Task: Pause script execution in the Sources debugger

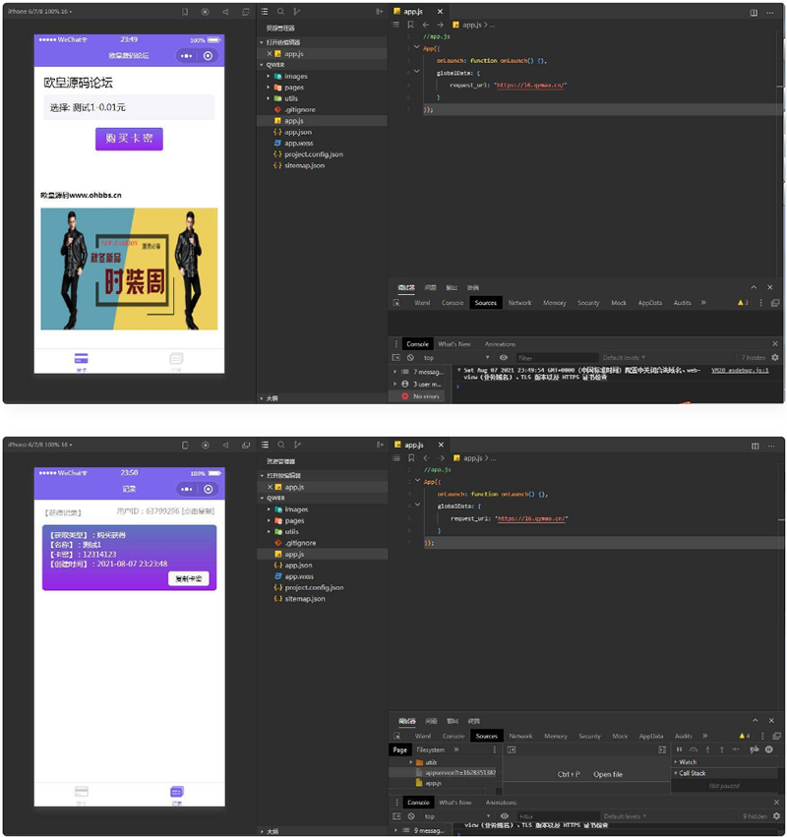Action: (x=679, y=749)
